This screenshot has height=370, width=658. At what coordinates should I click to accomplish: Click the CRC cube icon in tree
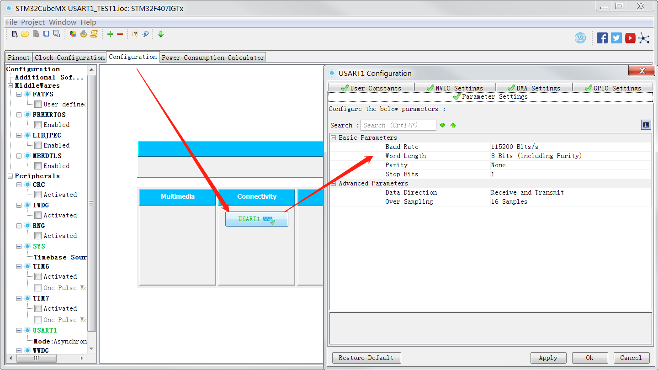click(x=27, y=185)
